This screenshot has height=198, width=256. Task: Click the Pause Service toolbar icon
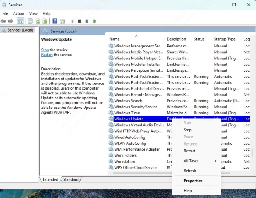[x=87, y=21]
